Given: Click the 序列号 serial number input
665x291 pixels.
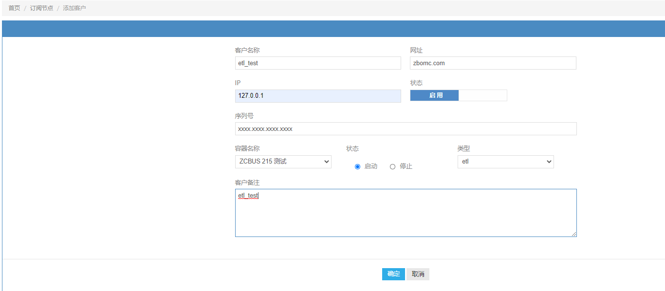Looking at the screenshot, I should (405, 129).
